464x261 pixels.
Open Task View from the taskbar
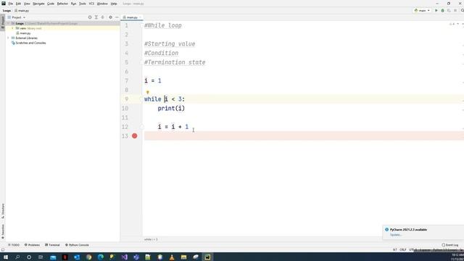41,257
